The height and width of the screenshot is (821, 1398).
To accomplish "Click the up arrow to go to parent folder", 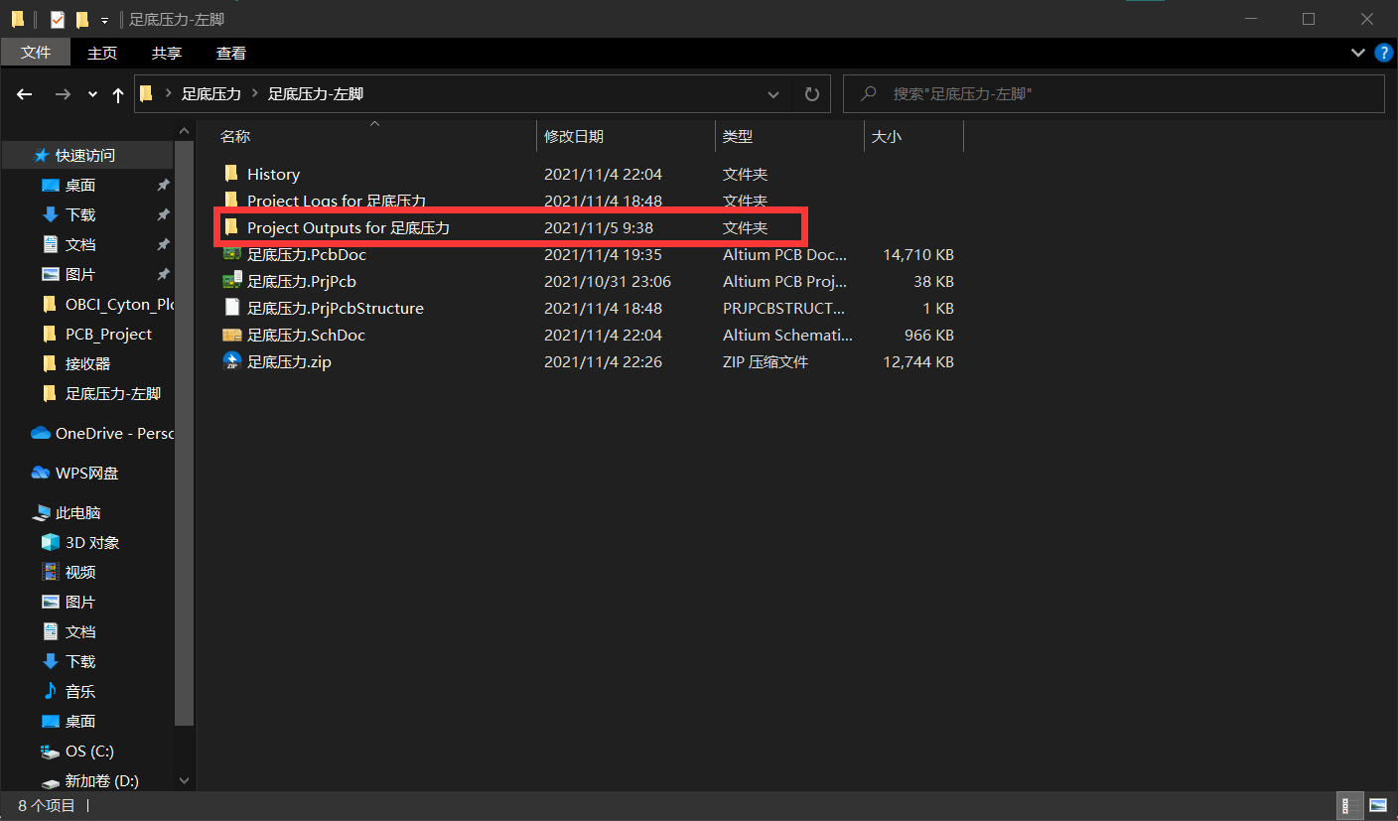I will [117, 93].
